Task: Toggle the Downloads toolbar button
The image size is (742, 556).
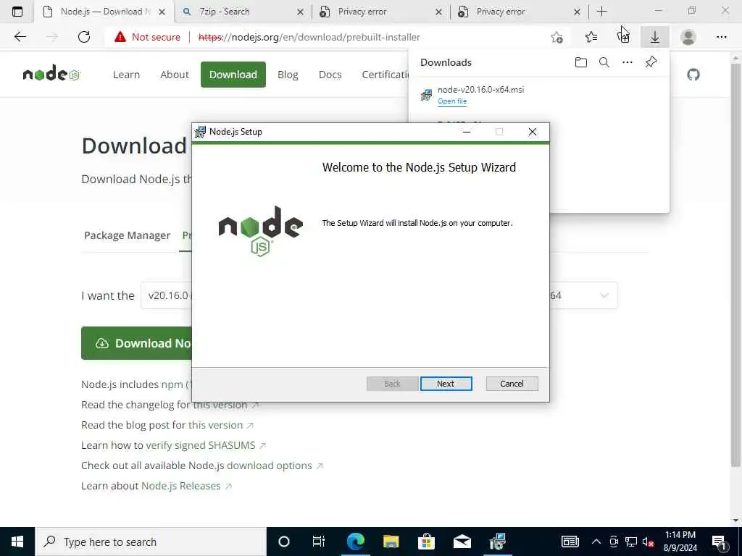Action: tap(655, 37)
